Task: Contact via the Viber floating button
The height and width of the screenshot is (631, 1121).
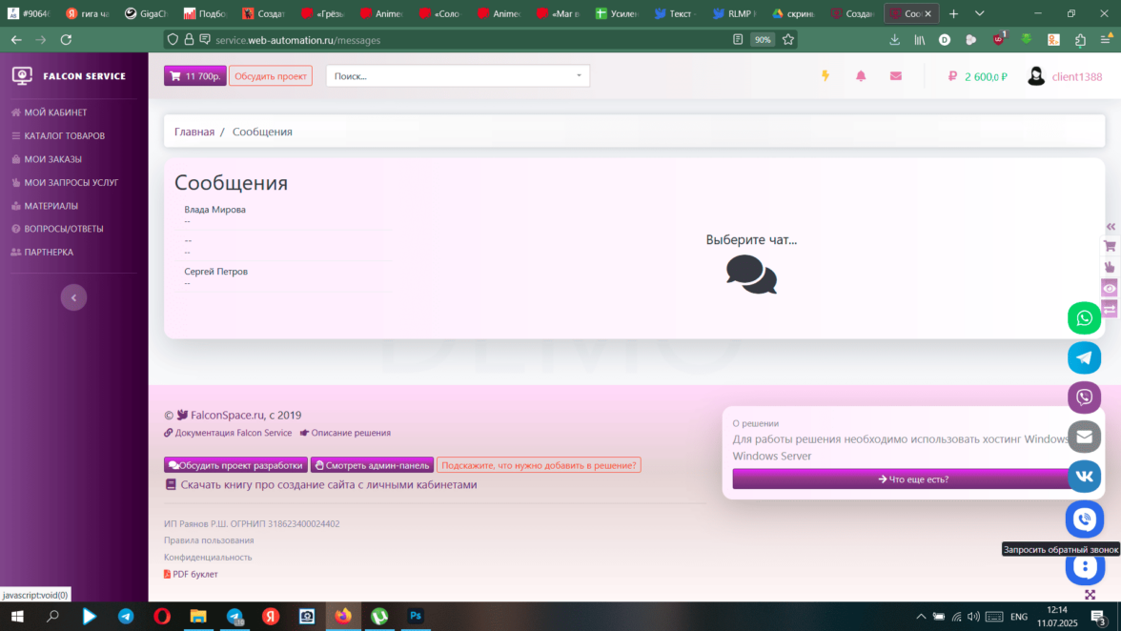Action: [x=1085, y=397]
